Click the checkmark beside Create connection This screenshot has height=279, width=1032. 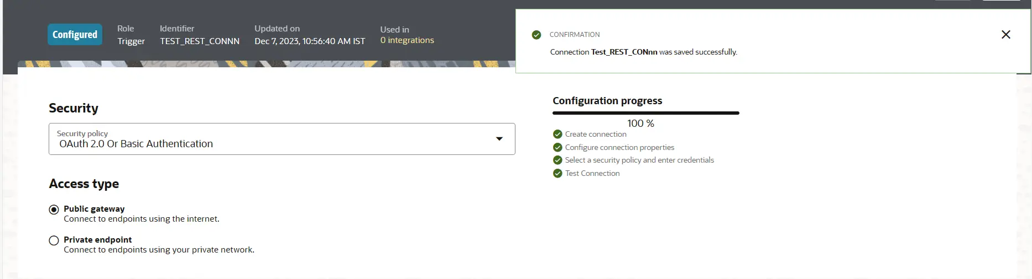(557, 134)
